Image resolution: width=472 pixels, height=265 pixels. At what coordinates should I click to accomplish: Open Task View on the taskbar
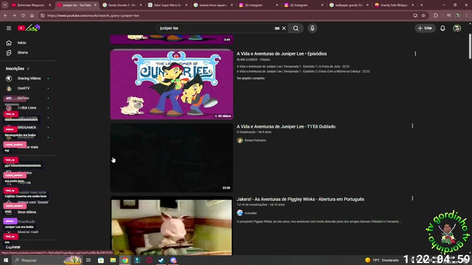click(x=88, y=260)
